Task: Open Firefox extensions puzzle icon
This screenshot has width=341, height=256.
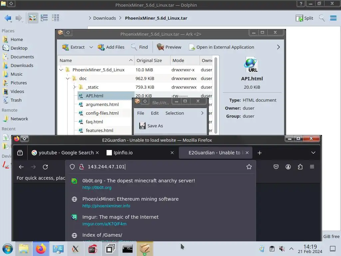Action: [x=300, y=167]
